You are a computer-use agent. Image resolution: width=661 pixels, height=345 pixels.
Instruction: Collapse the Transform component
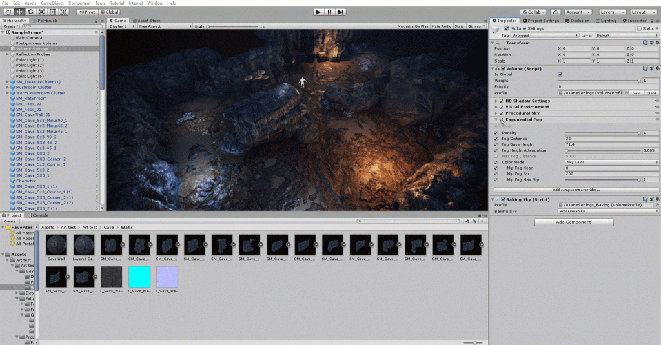[x=493, y=43]
